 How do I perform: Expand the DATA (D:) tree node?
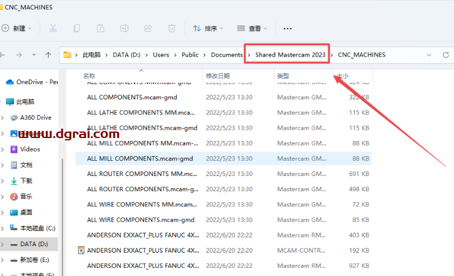2,244
